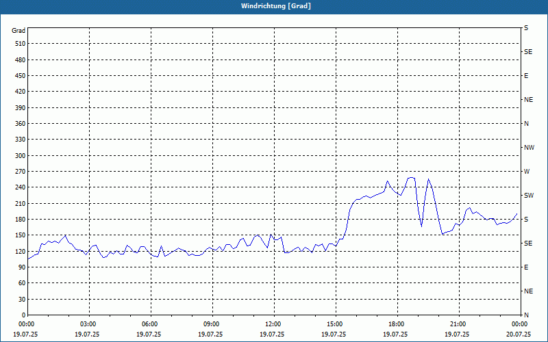The width and height of the screenshot is (548, 342).
Task: Click the right-axis N label level with 360
Action: pos(526,124)
